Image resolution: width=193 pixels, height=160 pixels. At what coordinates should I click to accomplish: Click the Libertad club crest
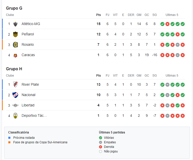(15, 105)
